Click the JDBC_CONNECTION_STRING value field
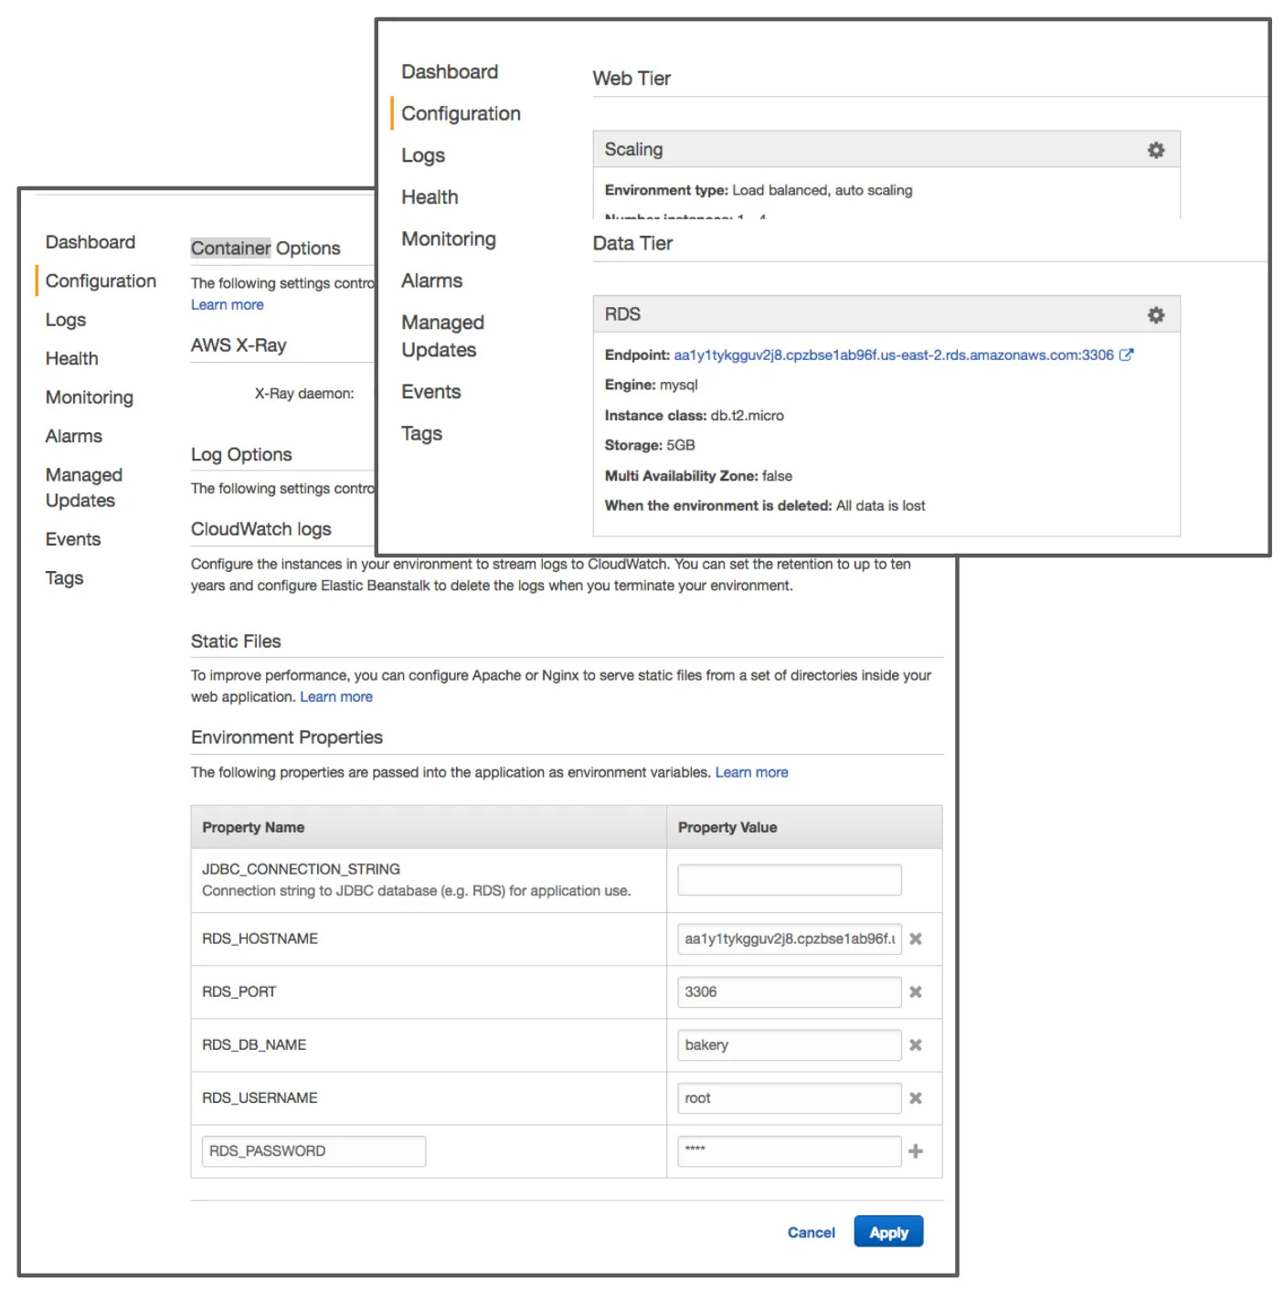Viewport: 1284px width, 1293px height. coord(788,879)
